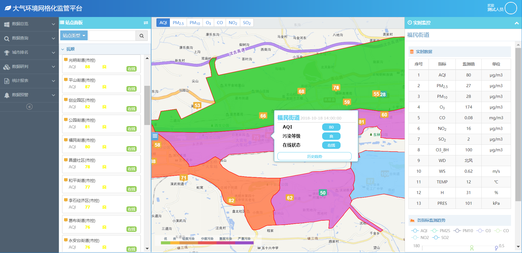This screenshot has width=522, height=253.
Task: Click the 历史趋势 button in popup
Action: coord(314,157)
